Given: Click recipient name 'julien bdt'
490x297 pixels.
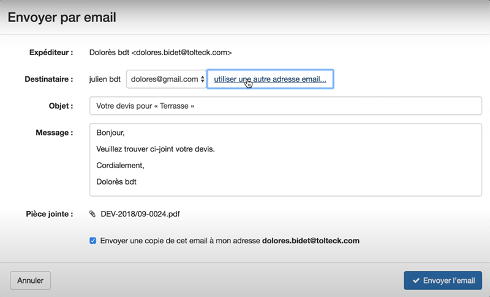Looking at the screenshot, I should pos(105,79).
